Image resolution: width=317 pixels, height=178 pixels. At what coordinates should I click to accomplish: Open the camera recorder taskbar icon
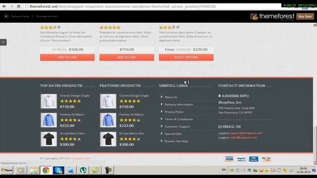tap(108, 170)
